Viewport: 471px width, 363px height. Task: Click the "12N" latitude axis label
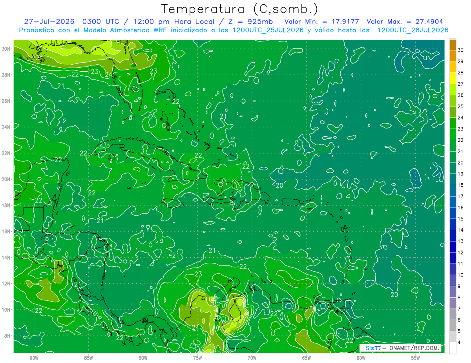6,284
